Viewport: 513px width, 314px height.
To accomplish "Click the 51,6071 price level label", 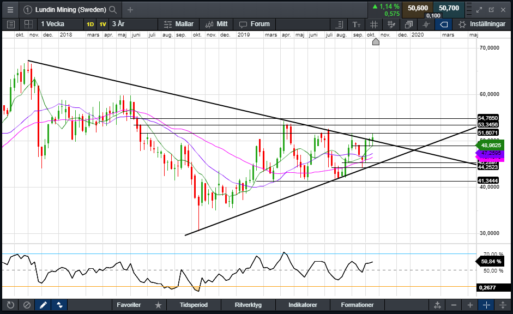I will click(488, 132).
